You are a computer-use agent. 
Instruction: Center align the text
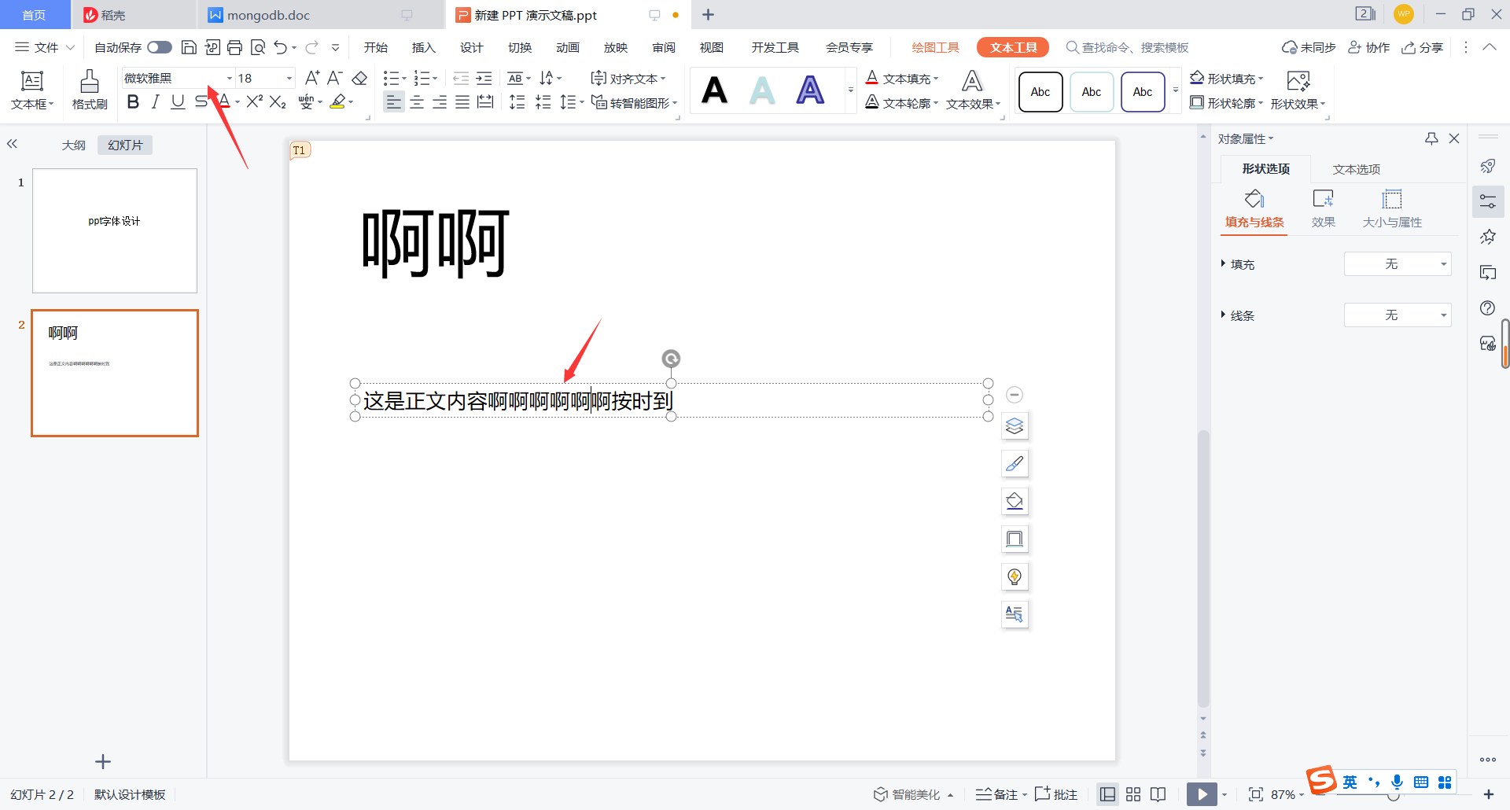point(417,102)
